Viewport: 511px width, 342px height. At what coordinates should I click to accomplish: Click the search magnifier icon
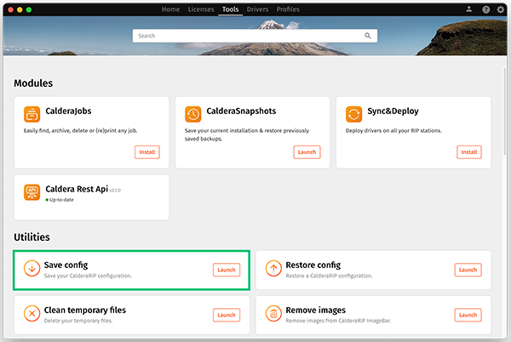click(x=368, y=36)
